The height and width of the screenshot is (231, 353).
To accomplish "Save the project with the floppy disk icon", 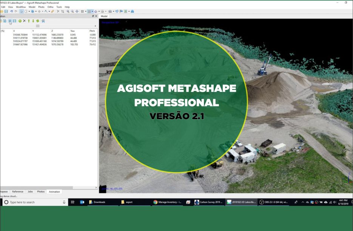I will 6,11.
